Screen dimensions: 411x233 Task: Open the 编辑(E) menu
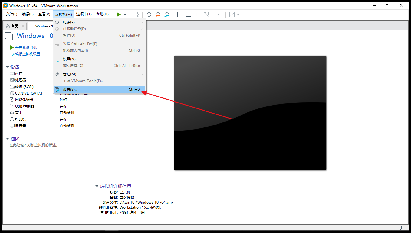28,14
